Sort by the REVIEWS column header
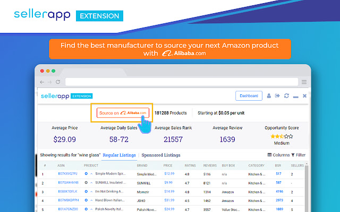This screenshot has width=340, height=212. coord(210,165)
